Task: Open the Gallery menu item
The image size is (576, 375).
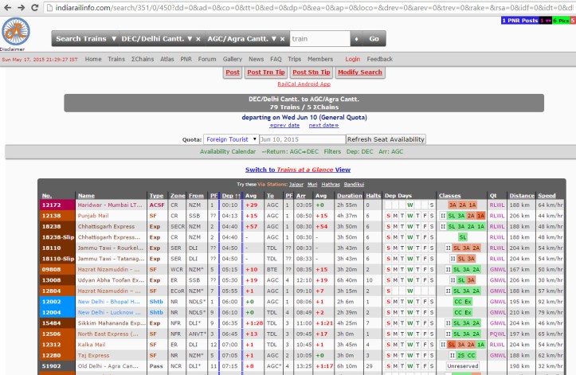Action: pos(232,59)
